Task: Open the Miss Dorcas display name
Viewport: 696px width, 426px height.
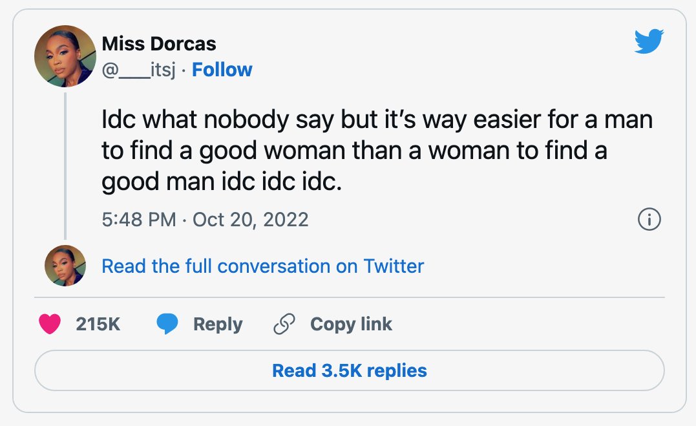Action: tap(159, 43)
